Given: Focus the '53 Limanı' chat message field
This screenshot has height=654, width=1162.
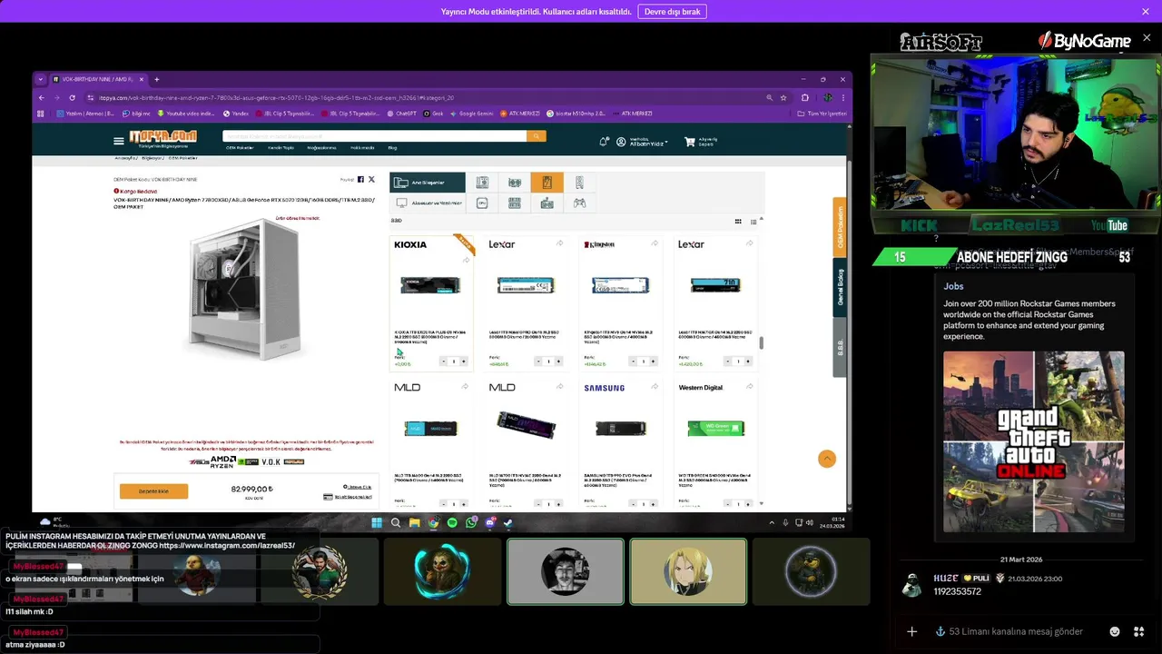Looking at the screenshot, I should (1015, 631).
